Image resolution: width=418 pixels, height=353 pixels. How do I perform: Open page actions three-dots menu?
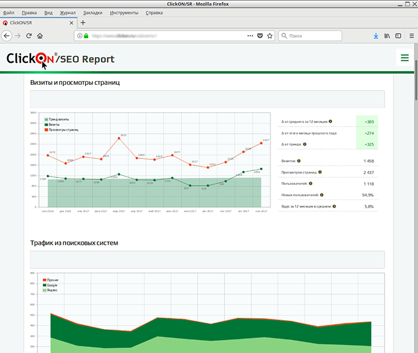250,36
